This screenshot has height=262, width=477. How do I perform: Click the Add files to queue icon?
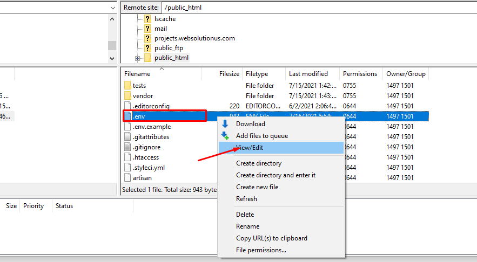point(225,136)
